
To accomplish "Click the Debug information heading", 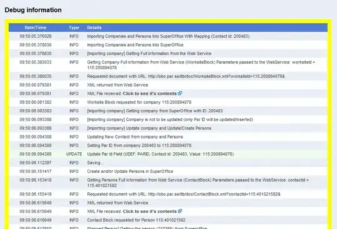I will click(x=33, y=10).
